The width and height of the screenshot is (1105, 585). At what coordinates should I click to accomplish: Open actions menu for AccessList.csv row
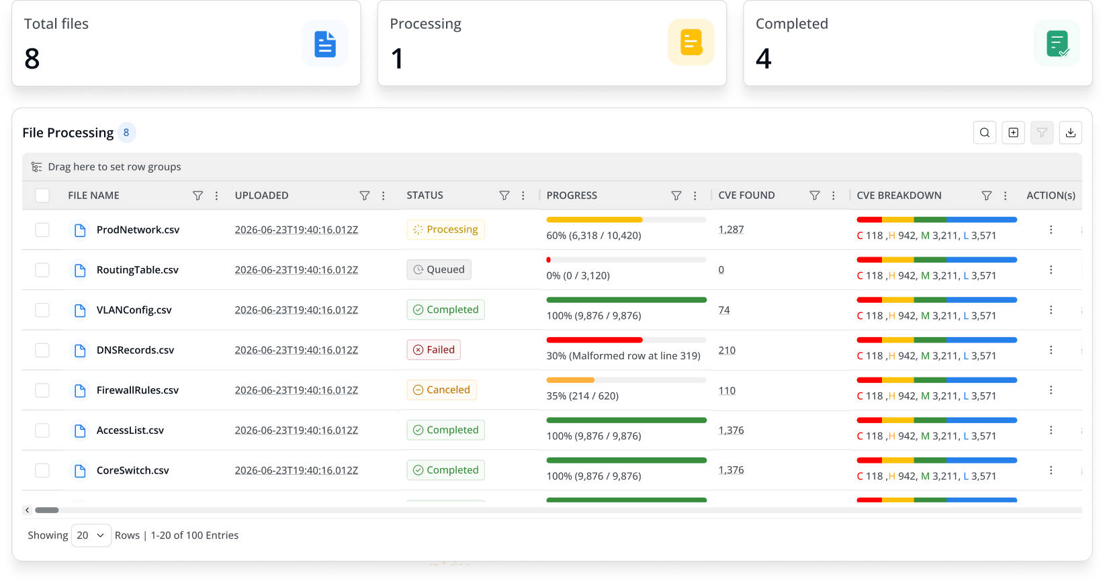(x=1051, y=430)
